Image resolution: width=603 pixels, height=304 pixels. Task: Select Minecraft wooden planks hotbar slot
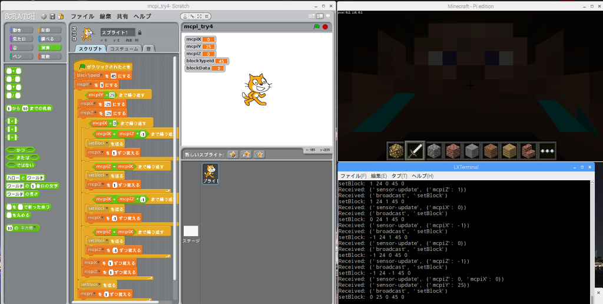pyautogui.click(x=509, y=151)
